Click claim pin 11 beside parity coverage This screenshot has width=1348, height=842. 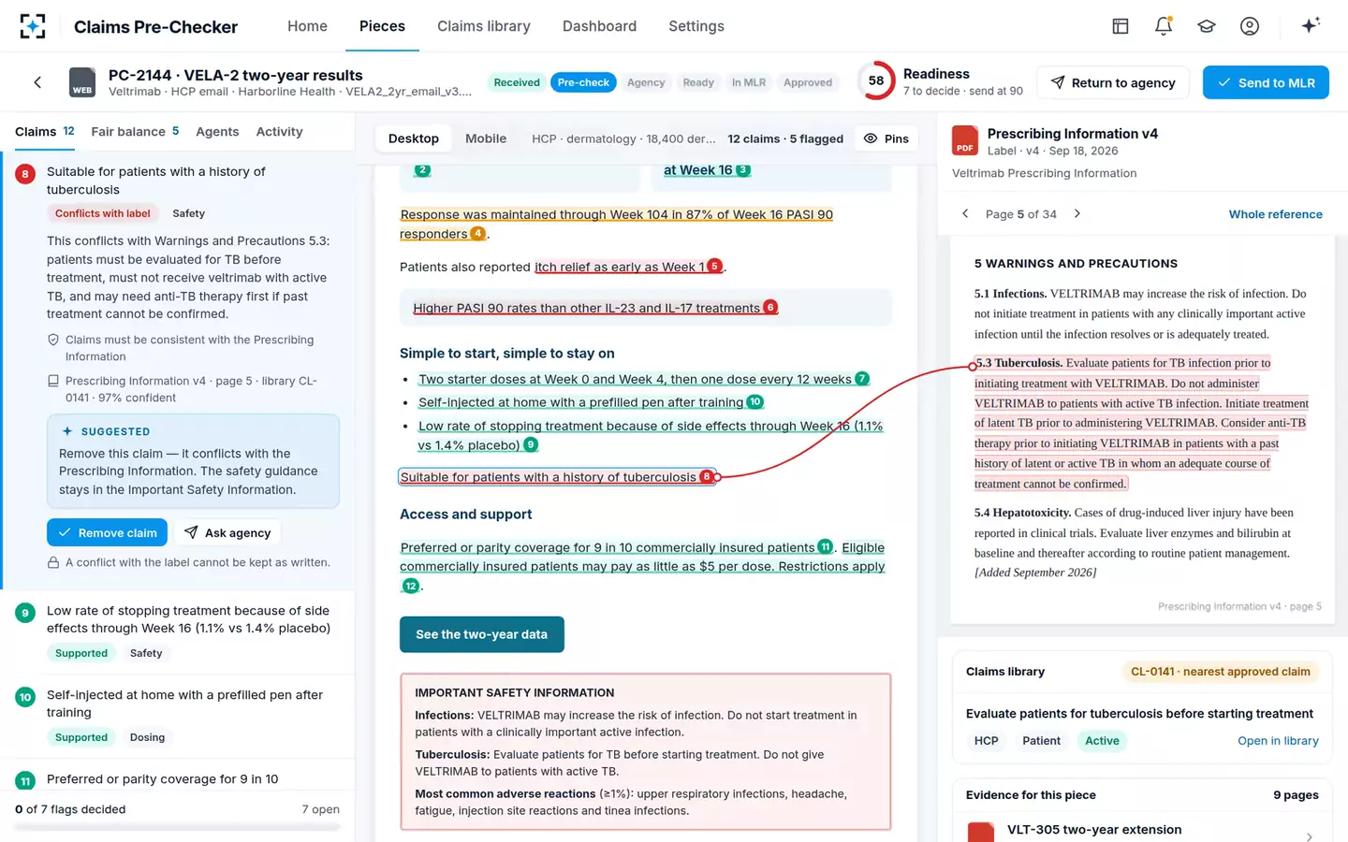825,547
